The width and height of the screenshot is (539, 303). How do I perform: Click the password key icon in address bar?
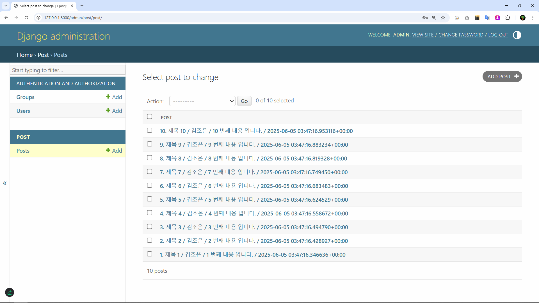(425, 18)
